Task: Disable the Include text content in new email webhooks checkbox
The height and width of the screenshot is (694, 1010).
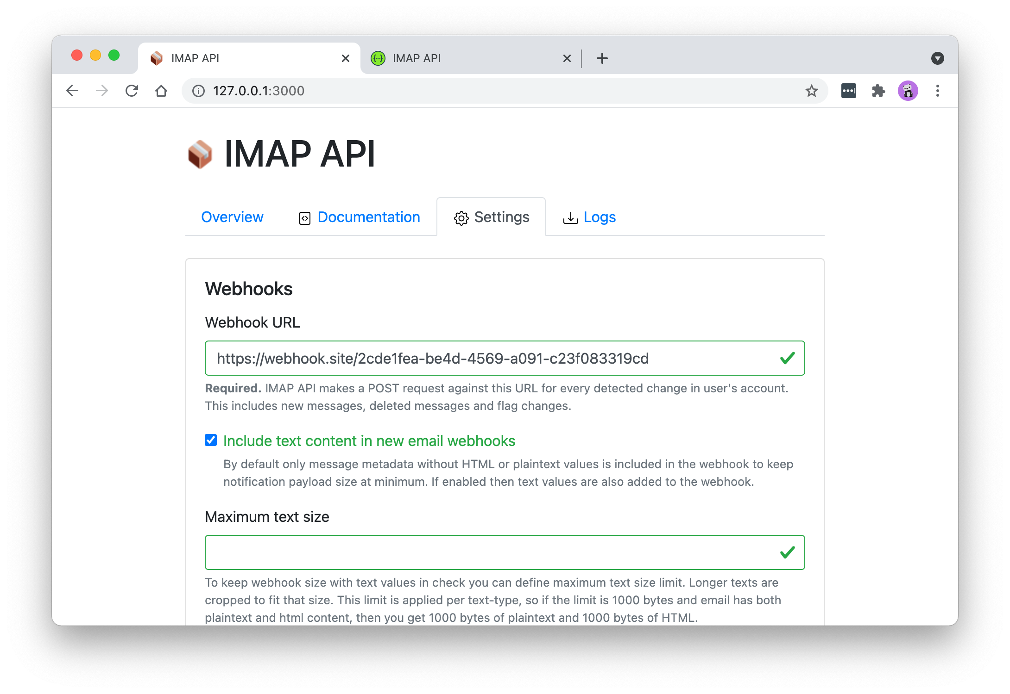Action: click(211, 440)
